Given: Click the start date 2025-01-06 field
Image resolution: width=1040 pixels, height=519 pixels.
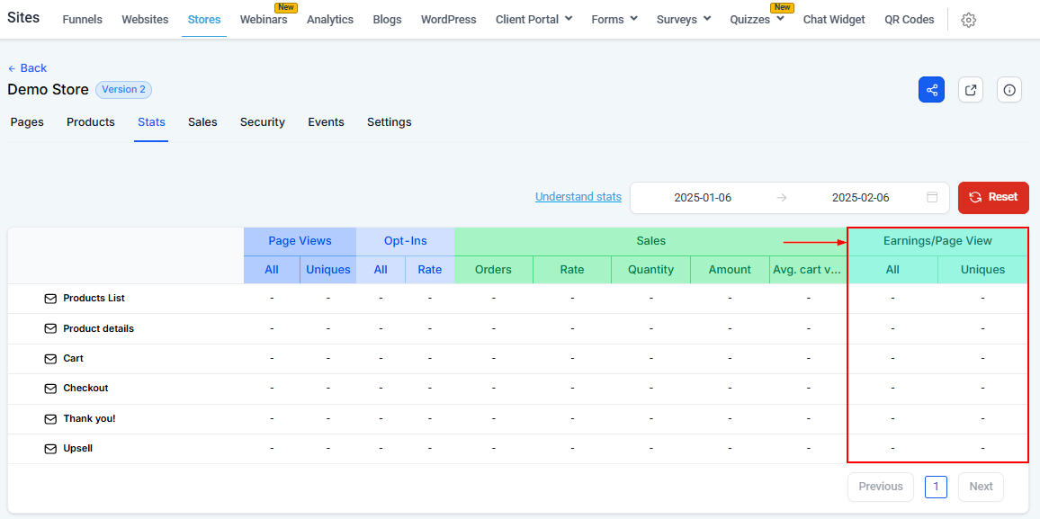Looking at the screenshot, I should [703, 198].
